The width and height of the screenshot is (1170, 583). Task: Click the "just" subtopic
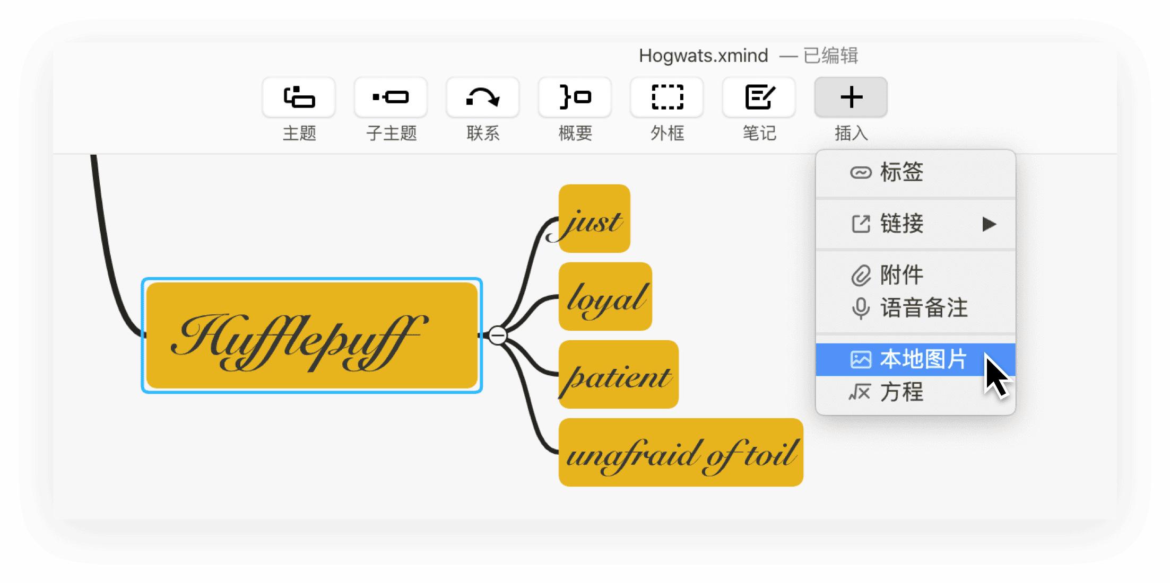(594, 219)
